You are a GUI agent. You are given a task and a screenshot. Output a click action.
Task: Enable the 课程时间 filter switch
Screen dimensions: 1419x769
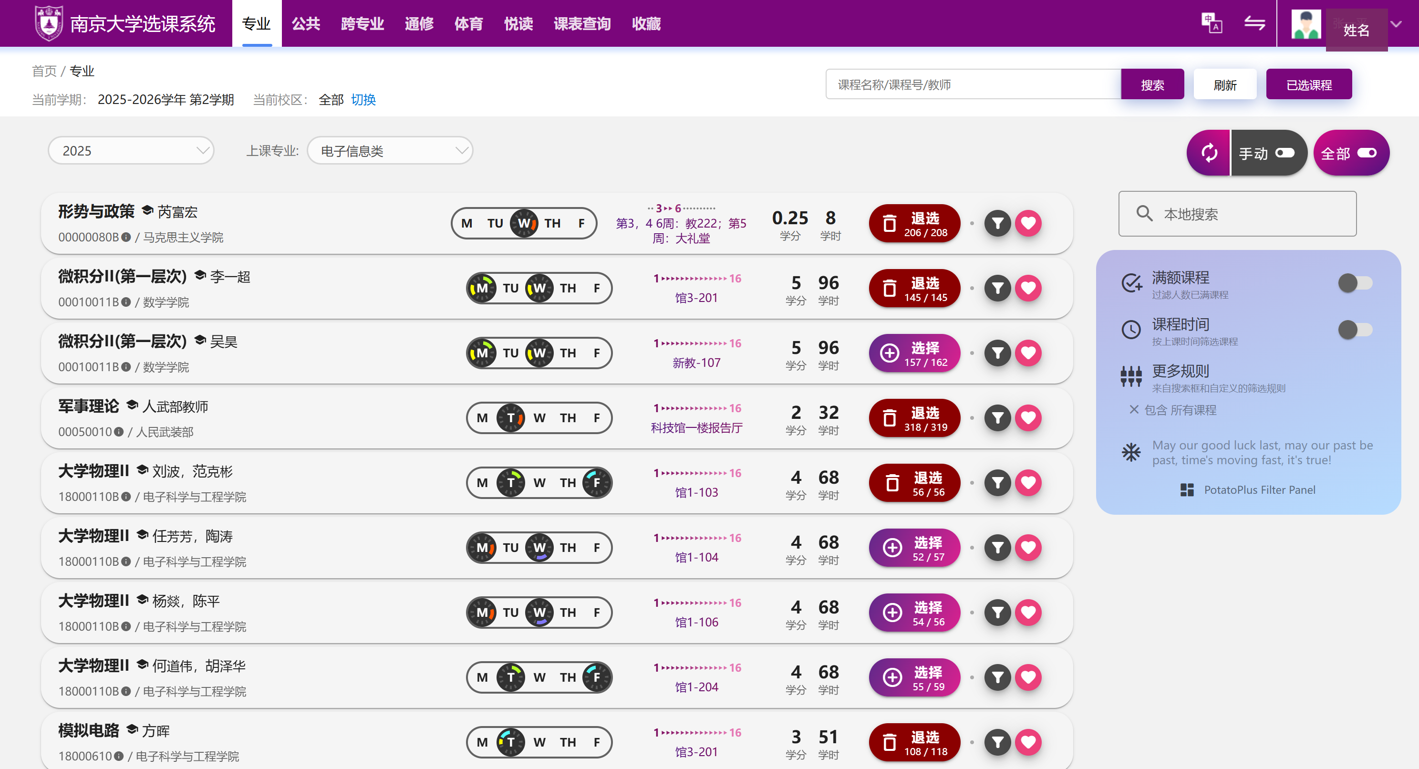click(x=1355, y=330)
